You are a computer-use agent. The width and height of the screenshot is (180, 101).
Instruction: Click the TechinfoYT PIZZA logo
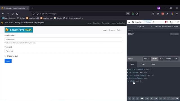pos(19,30)
